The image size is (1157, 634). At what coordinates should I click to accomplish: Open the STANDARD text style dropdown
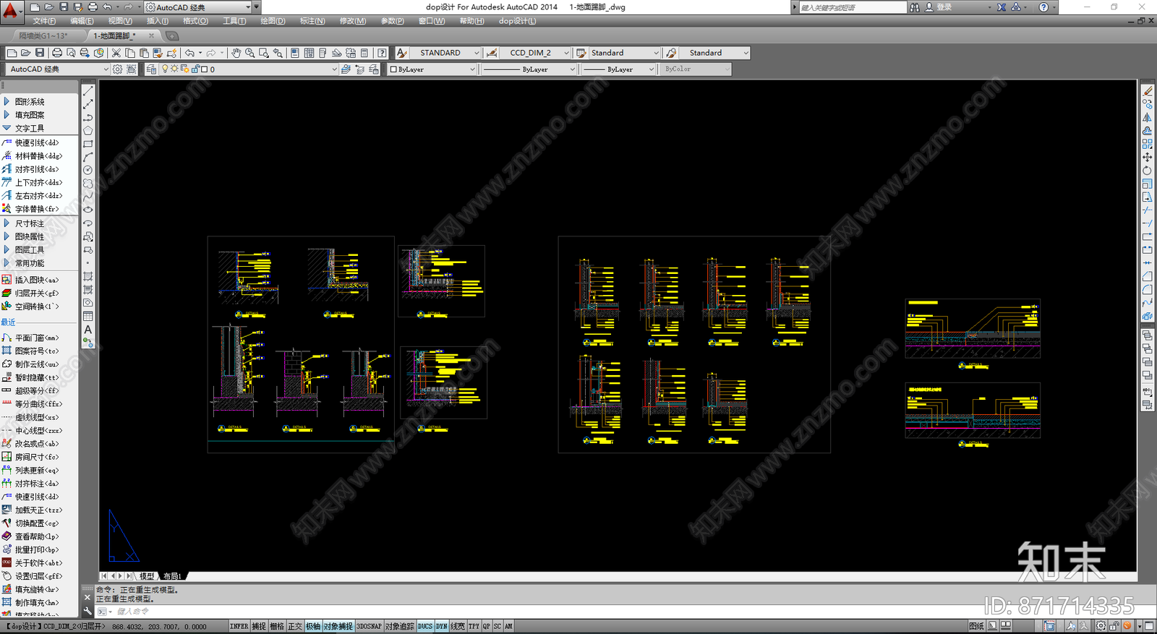pyautogui.click(x=445, y=53)
